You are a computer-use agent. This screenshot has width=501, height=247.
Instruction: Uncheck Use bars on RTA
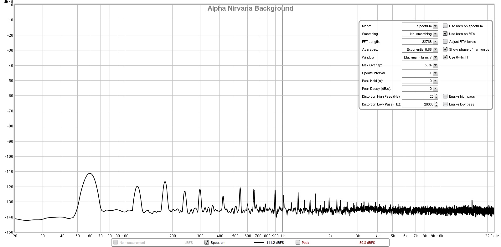click(445, 34)
